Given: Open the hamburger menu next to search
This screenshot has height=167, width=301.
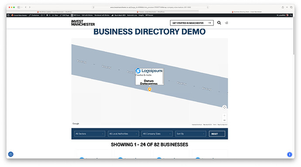Looking at the screenshot, I should (226, 23).
